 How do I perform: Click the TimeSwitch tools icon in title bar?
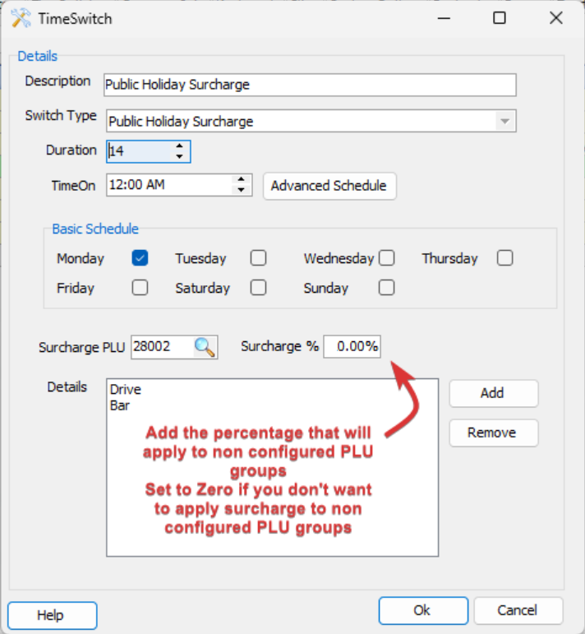coord(21,19)
